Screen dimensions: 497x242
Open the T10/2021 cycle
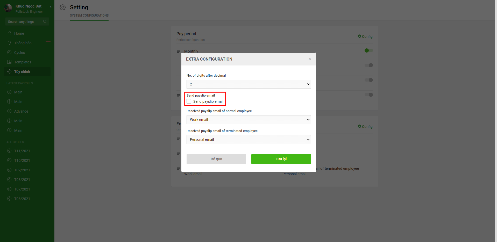coord(27,160)
